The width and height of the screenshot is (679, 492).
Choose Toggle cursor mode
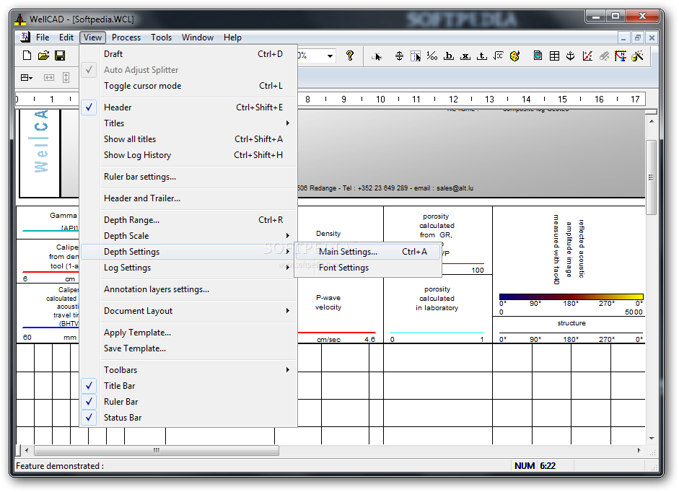coord(189,86)
